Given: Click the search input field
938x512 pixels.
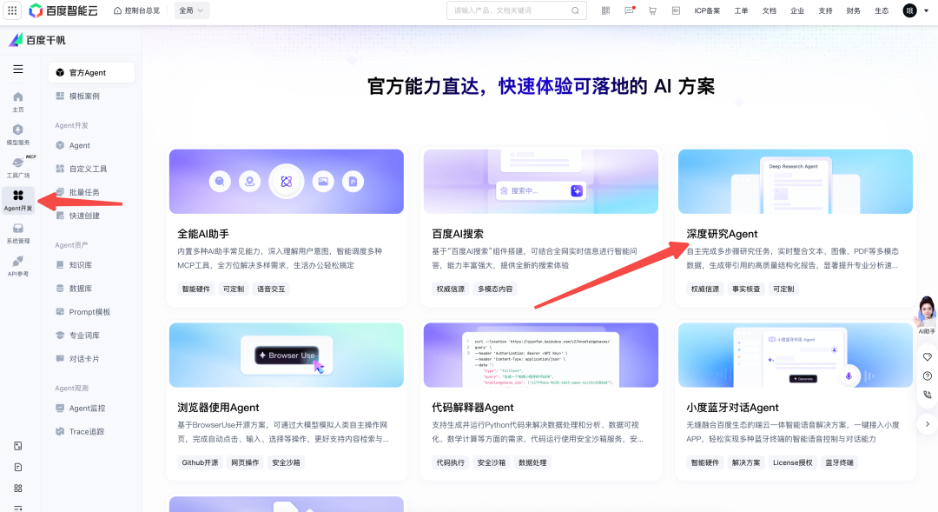Looking at the screenshot, I should 512,10.
